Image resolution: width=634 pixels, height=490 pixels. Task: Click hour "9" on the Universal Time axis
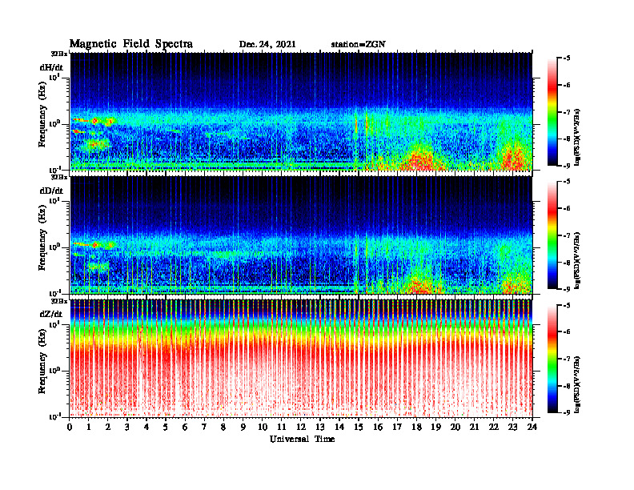243,427
